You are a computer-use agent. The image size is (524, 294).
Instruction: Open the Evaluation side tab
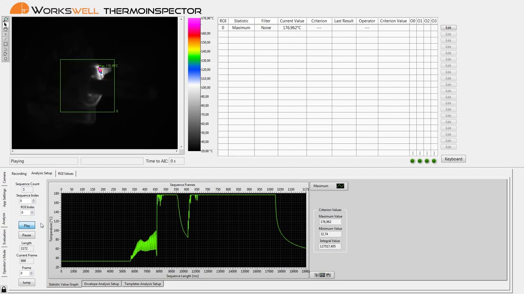(x=4, y=237)
